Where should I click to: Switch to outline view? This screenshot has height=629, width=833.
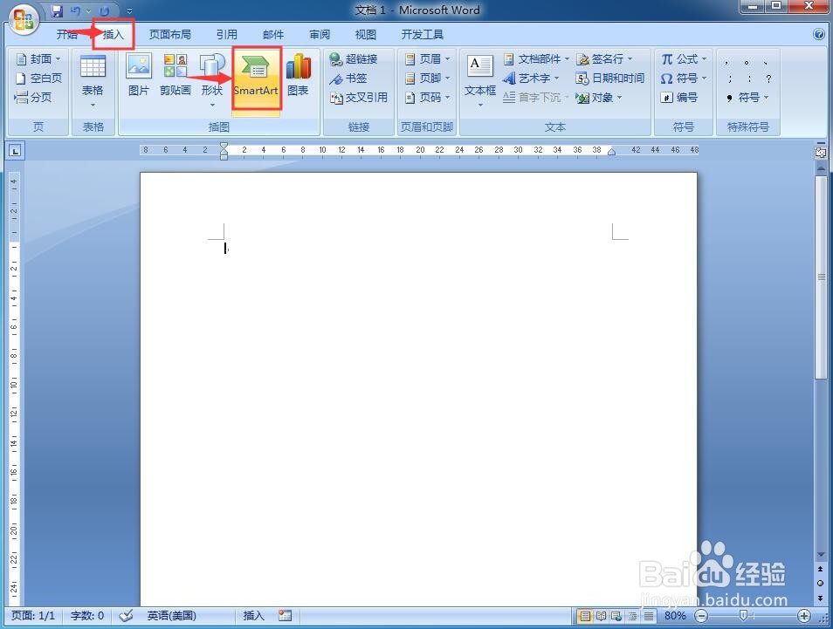(632, 616)
